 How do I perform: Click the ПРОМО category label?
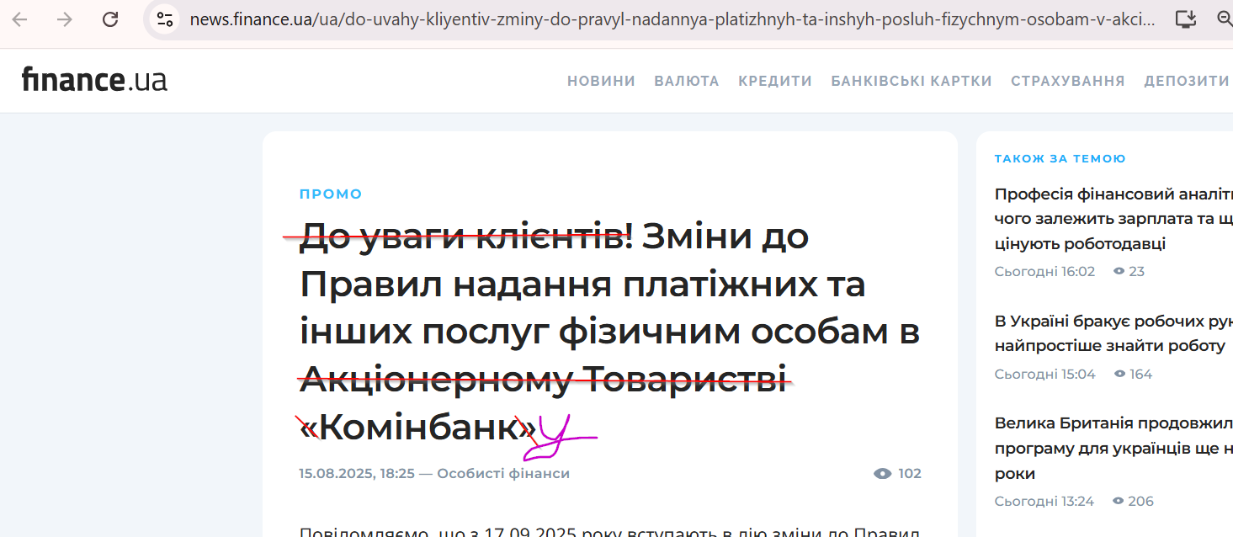[331, 194]
